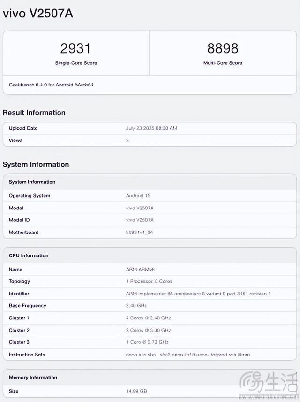Select the Topology 1 Processor, 8 Cores value
Viewport: 300px width, 402px height.
pos(149,281)
